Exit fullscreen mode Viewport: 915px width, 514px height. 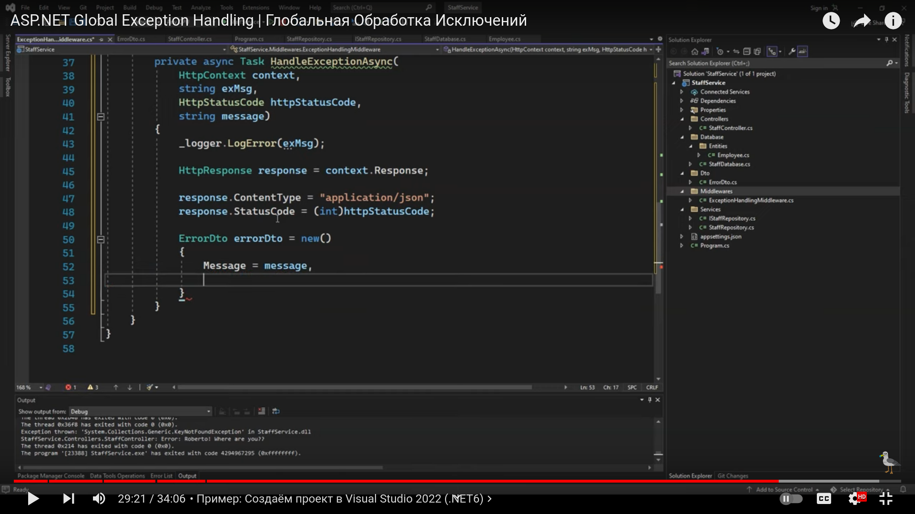(x=886, y=498)
